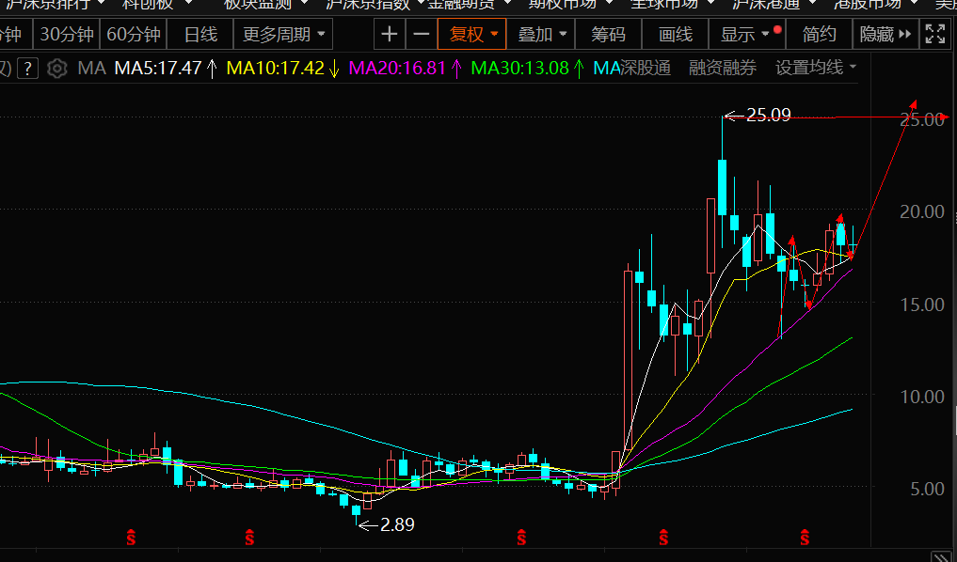This screenshot has height=562, width=957.
Task: Toggle fullscreen chart view icon
Action: [935, 34]
